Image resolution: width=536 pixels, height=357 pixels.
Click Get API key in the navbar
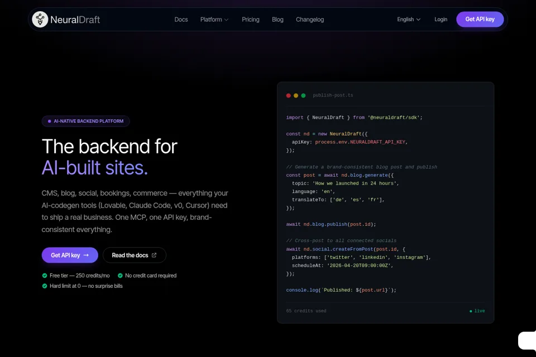click(x=480, y=19)
